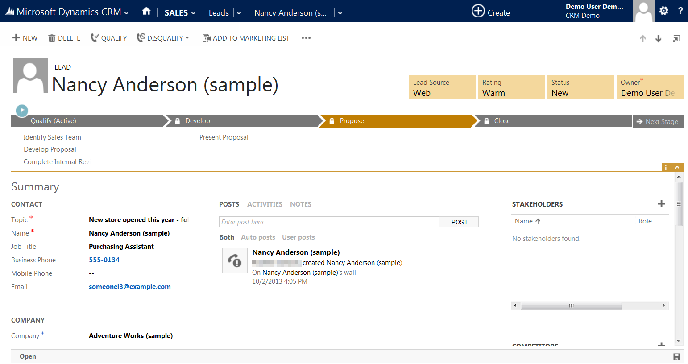Click the process info 'i' icon
688x364 pixels.
(x=666, y=168)
